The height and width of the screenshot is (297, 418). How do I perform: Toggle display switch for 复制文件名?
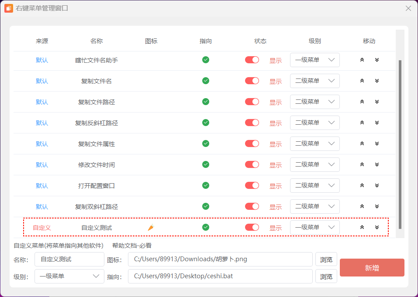tap(252, 81)
